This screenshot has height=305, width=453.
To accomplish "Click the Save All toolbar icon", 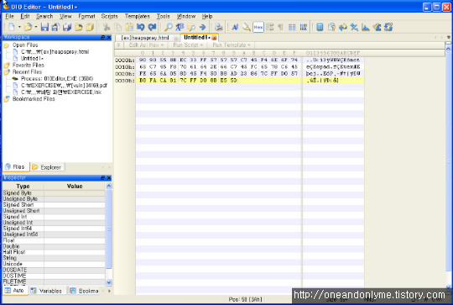I will point(67,27).
